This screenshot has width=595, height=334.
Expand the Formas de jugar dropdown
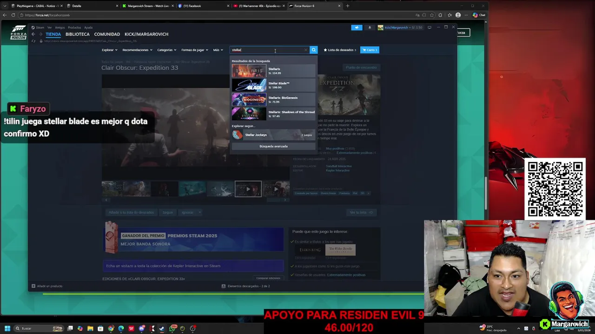coord(194,50)
